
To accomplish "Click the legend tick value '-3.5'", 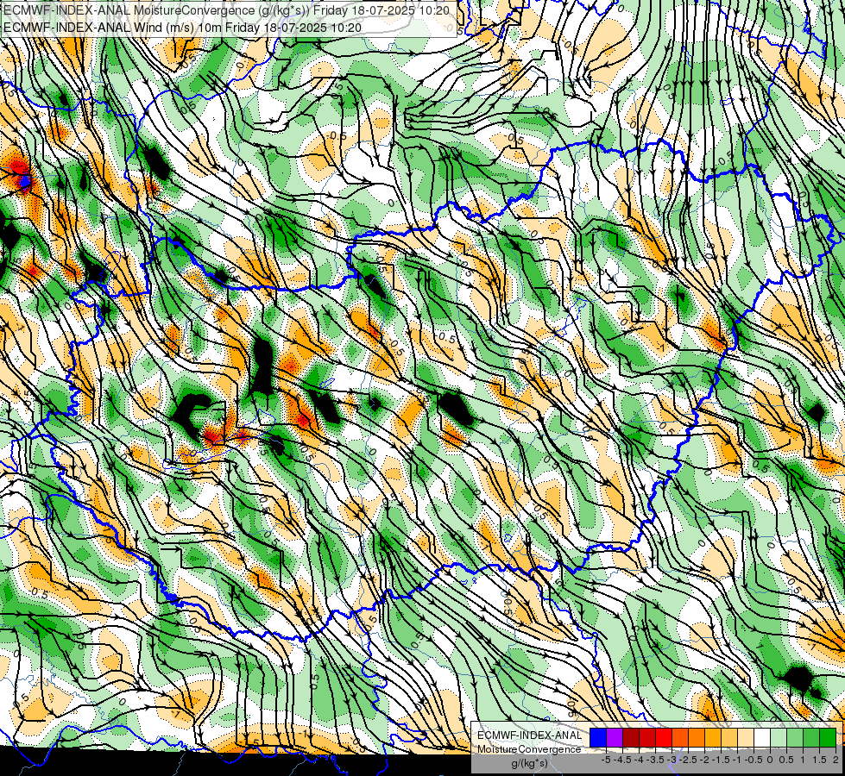I will (655, 760).
